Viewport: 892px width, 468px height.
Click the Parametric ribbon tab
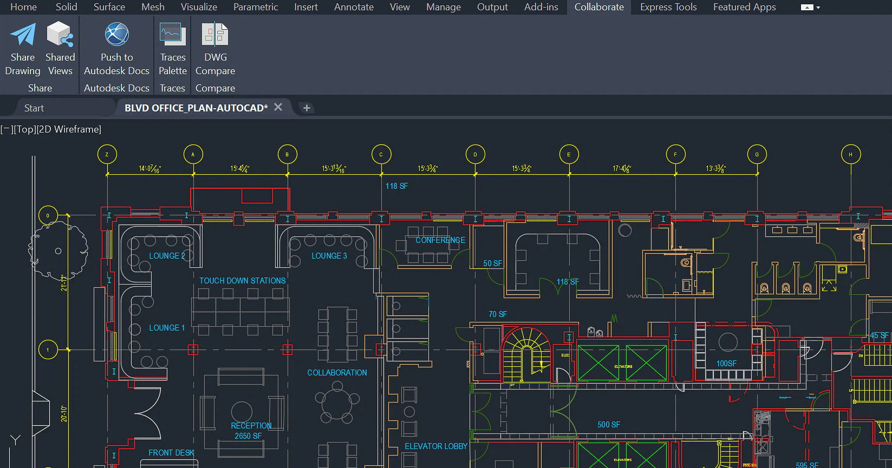pos(256,7)
